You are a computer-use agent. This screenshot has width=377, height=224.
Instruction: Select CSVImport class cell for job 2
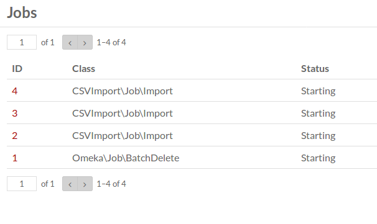123,136
